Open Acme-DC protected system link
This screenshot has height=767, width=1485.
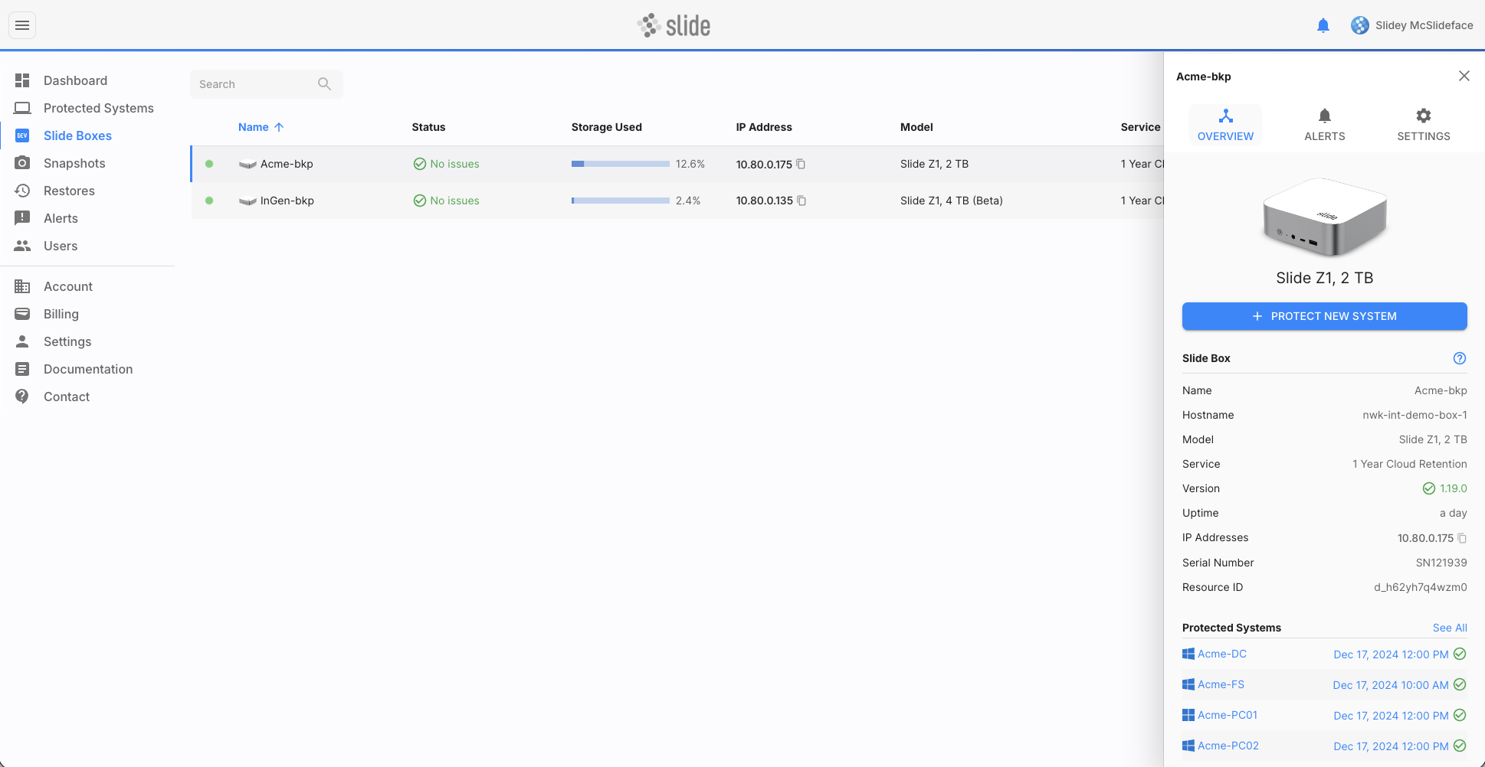pos(1221,654)
